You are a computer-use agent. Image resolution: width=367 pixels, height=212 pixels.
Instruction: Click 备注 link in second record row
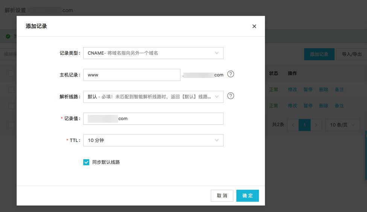click(x=339, y=106)
